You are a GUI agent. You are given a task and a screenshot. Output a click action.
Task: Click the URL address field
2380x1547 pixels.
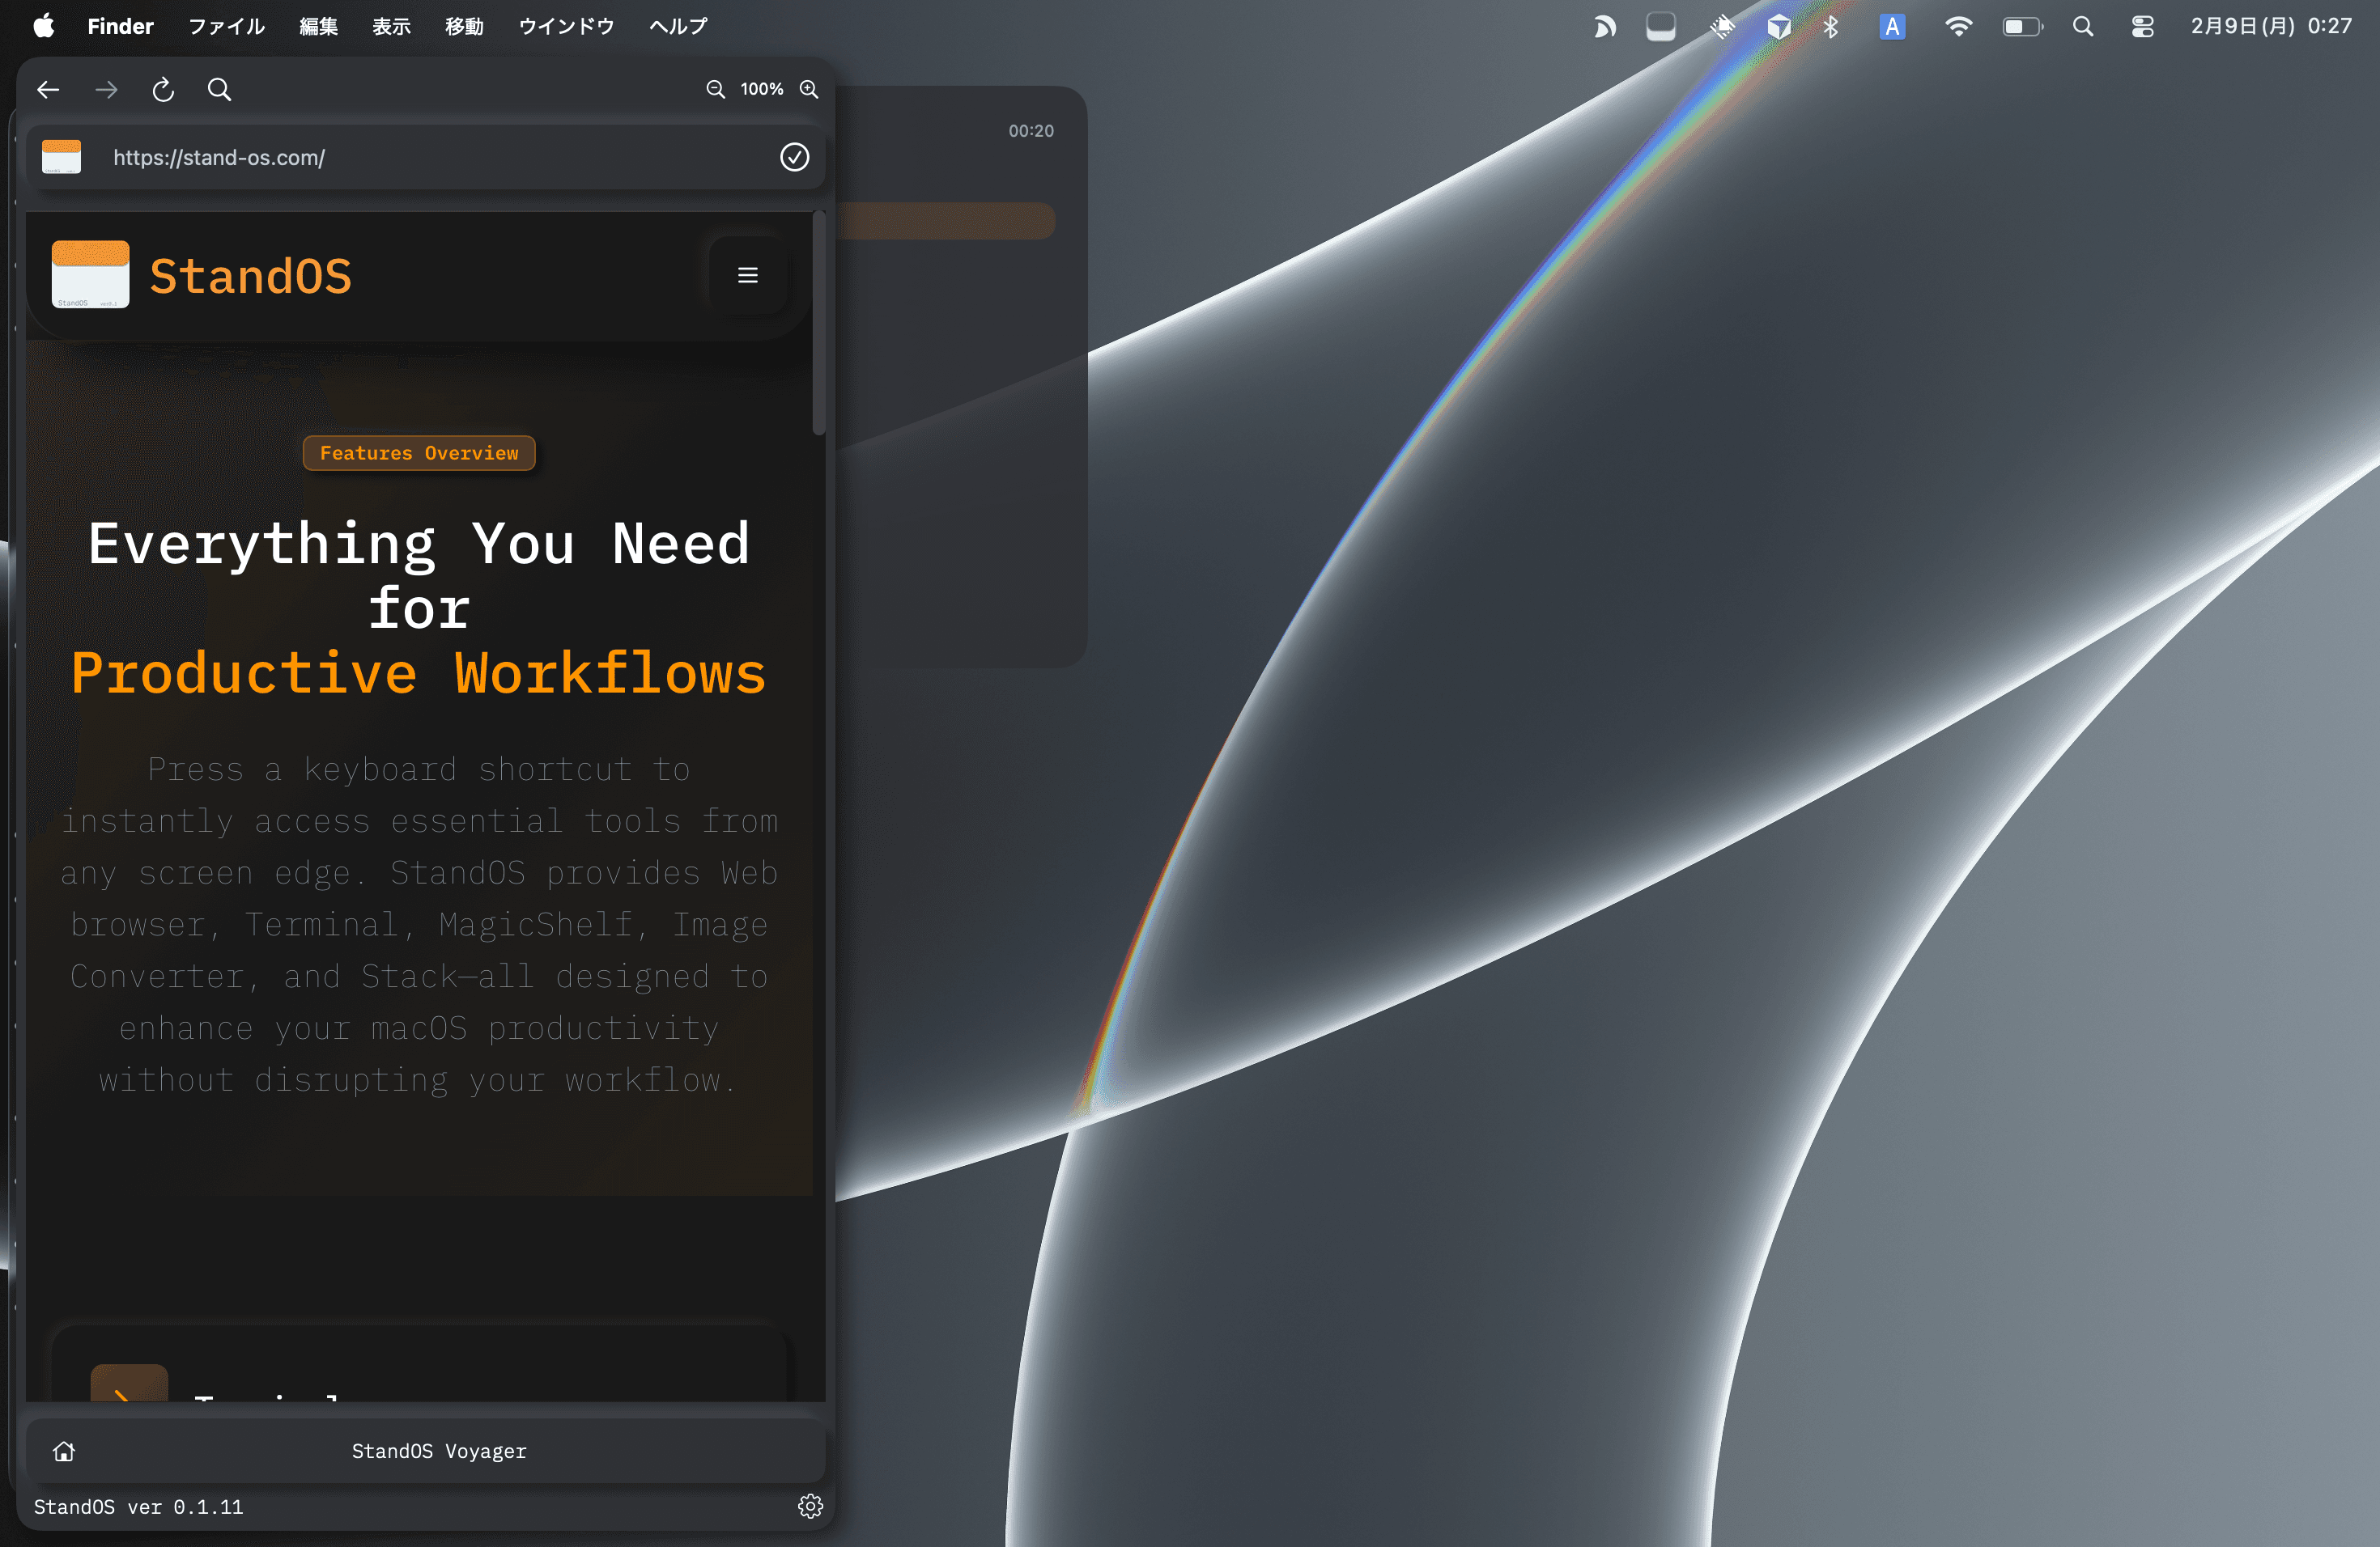click(400, 157)
